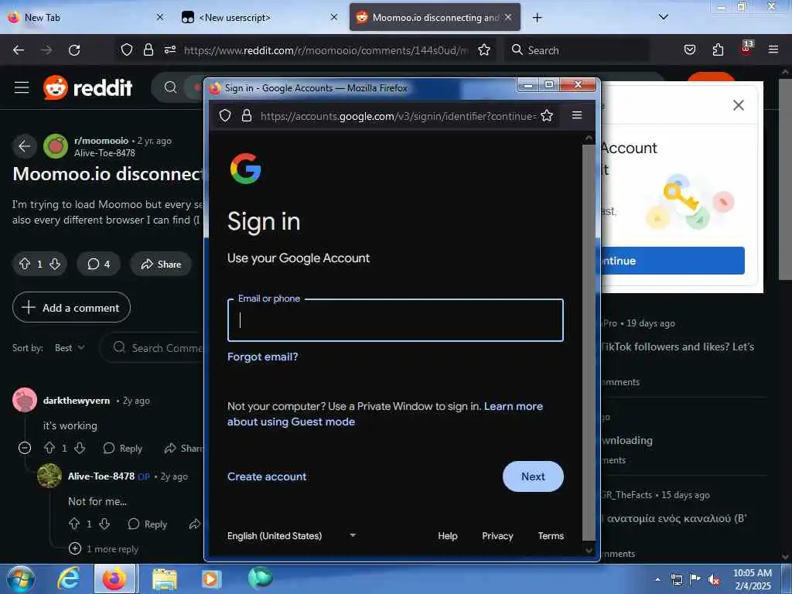
Task: Open the English (United States) language dropdown
Action: coord(292,535)
